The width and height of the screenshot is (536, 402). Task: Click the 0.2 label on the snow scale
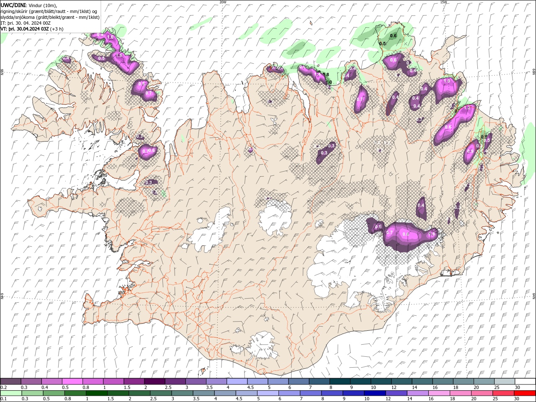pos(3,387)
